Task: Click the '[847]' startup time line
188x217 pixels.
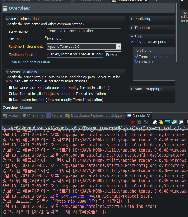Action: tap(54, 212)
